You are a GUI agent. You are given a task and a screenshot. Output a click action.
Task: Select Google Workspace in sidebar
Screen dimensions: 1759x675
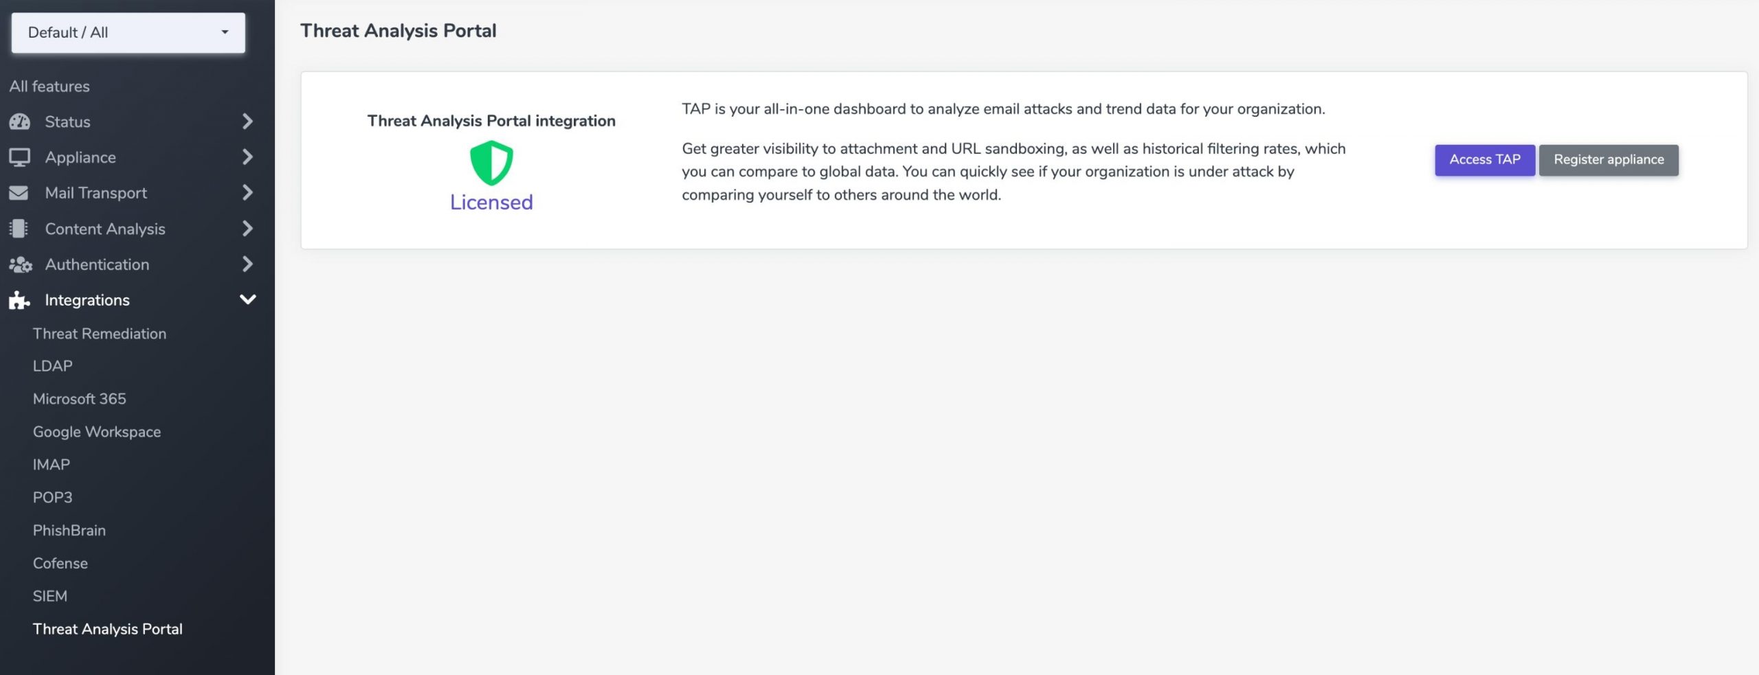(x=97, y=432)
